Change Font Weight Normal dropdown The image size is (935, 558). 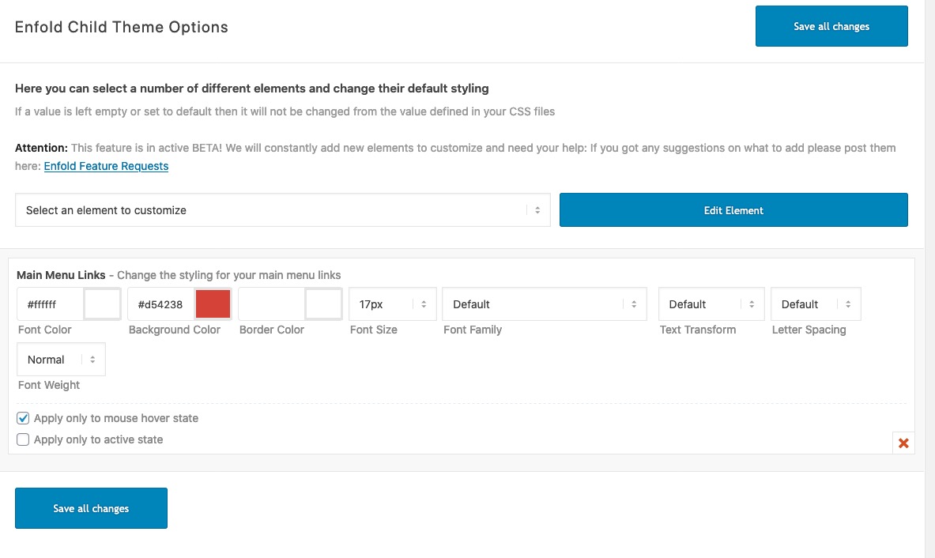tap(61, 360)
